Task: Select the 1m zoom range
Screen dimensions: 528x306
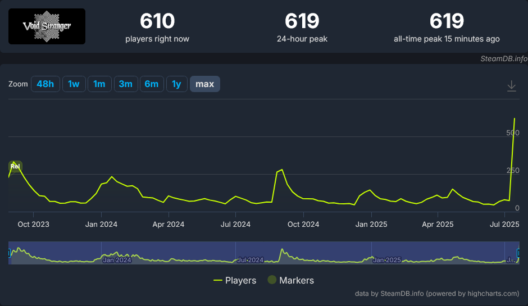Action: [99, 84]
